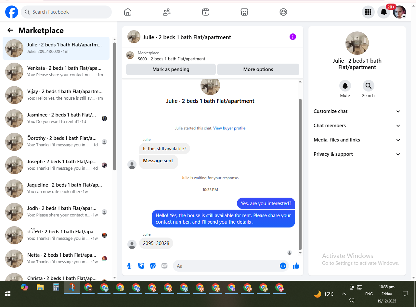416x307 pixels.
Task: Open the Julie conversation in the list
Action: (x=56, y=48)
